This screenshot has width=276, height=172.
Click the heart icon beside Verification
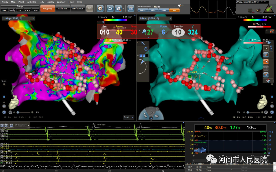pyautogui.click(x=89, y=8)
